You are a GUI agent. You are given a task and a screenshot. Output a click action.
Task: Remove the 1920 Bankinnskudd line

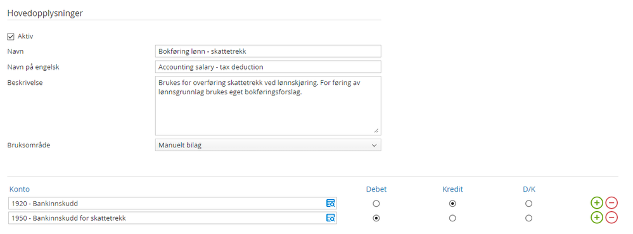coord(611,203)
